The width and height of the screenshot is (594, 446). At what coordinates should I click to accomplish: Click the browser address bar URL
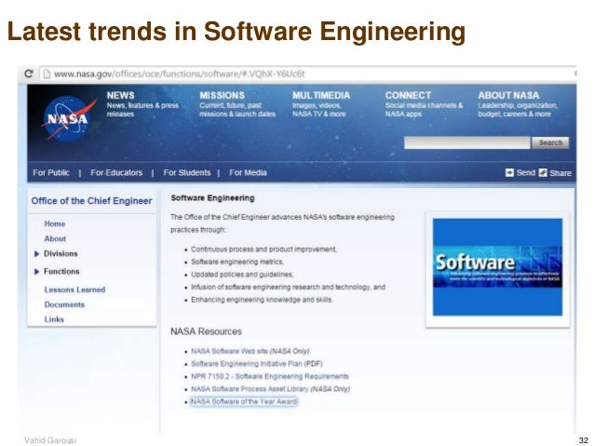(179, 74)
